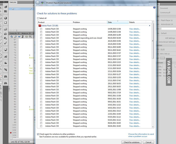The height and width of the screenshot is (144, 176).
Task: Click the breakpoint marker on line 103
Action: [11, 132]
